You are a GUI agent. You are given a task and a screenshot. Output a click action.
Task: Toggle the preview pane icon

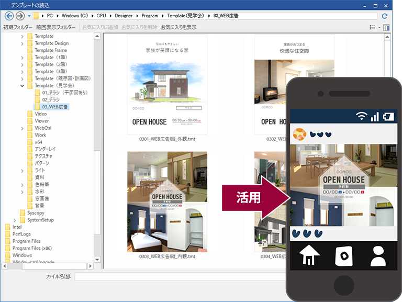click(x=386, y=27)
